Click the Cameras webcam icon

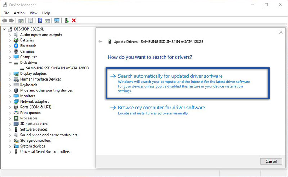tap(16, 51)
